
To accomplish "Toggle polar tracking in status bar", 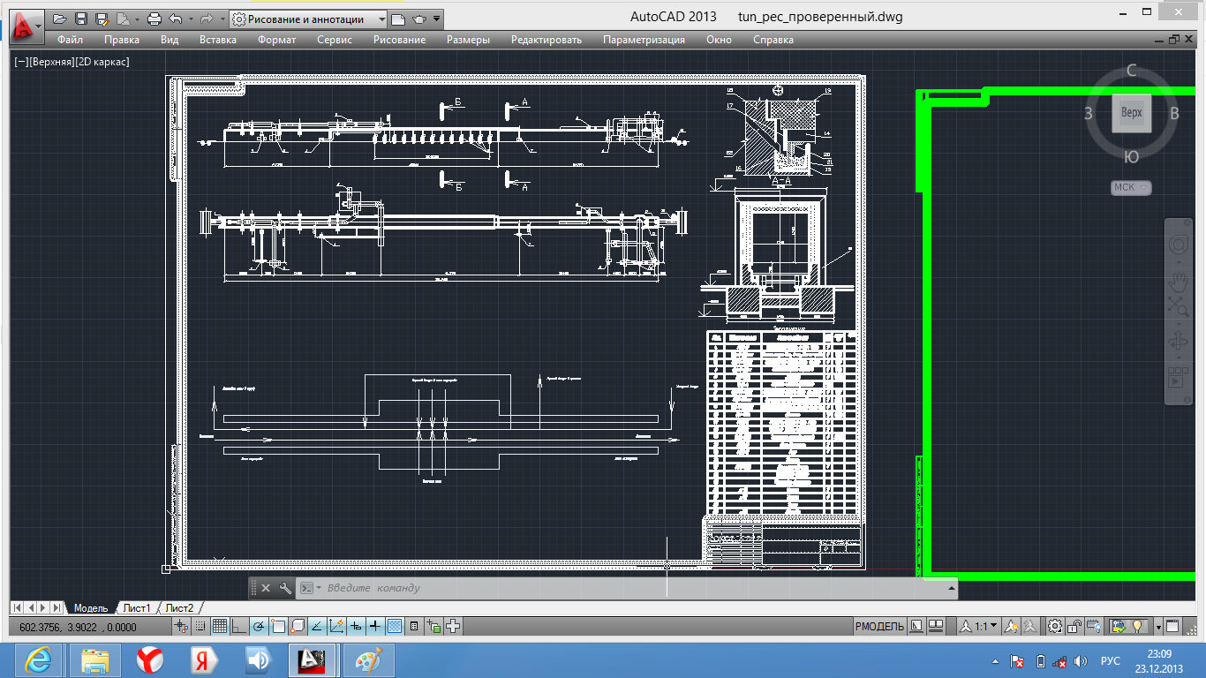I will click(x=259, y=627).
